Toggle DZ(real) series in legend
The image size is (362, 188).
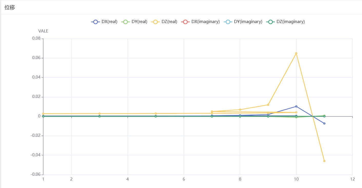click(x=164, y=22)
